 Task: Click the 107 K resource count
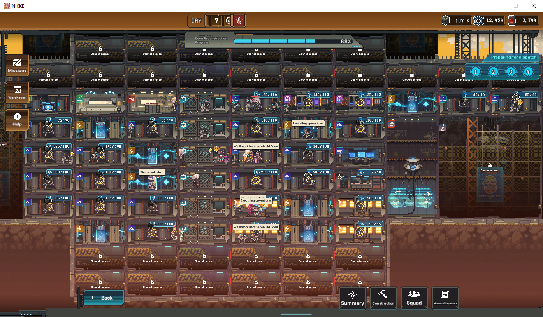[x=462, y=21]
